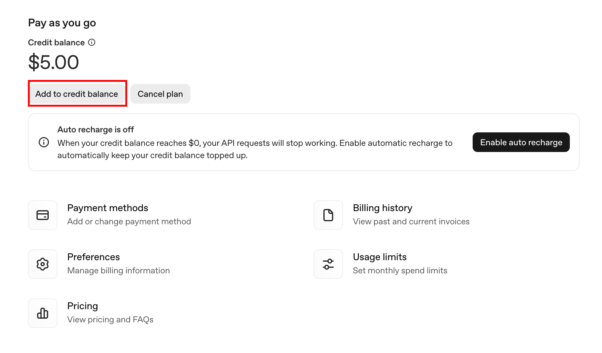Click the Cancel plan button
Image resolution: width=602 pixels, height=353 pixels.
[x=160, y=94]
